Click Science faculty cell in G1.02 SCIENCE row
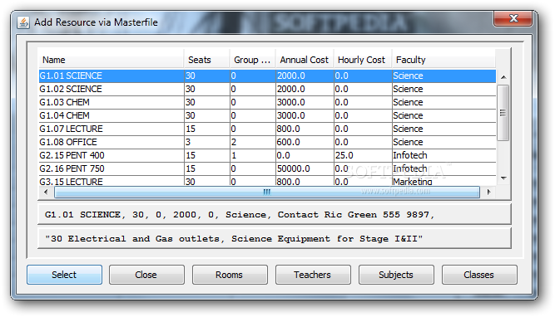 pos(444,89)
